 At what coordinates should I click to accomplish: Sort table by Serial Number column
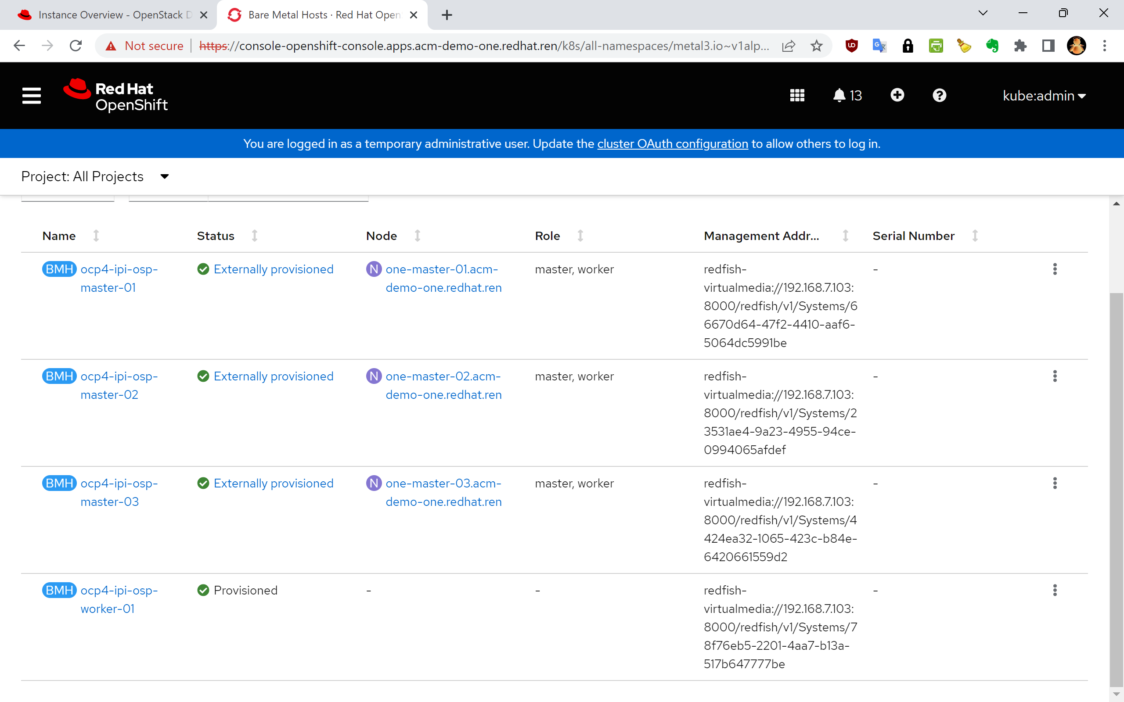[x=913, y=236]
